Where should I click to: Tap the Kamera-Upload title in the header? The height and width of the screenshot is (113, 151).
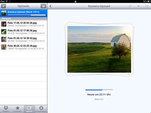pos(99,6)
